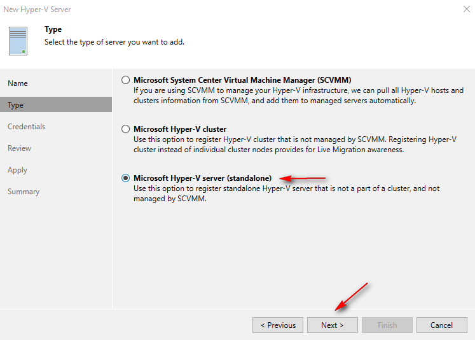Click Next to continue the wizard
This screenshot has height=340, width=475.
pyautogui.click(x=332, y=325)
